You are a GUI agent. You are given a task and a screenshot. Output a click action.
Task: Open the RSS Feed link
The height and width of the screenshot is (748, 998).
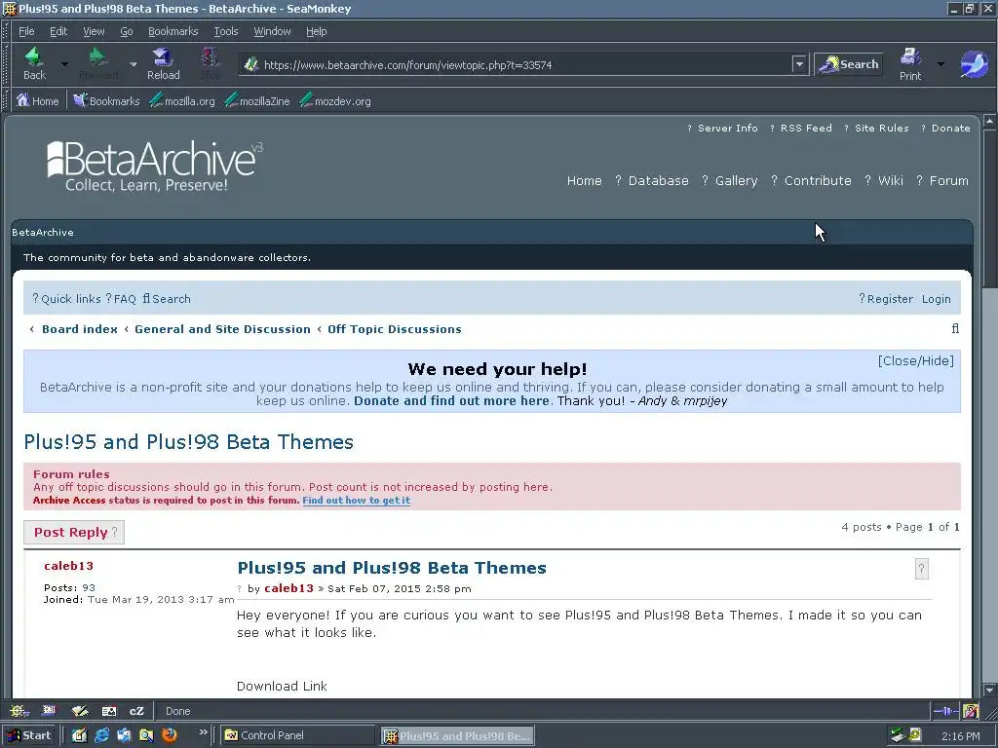806,128
